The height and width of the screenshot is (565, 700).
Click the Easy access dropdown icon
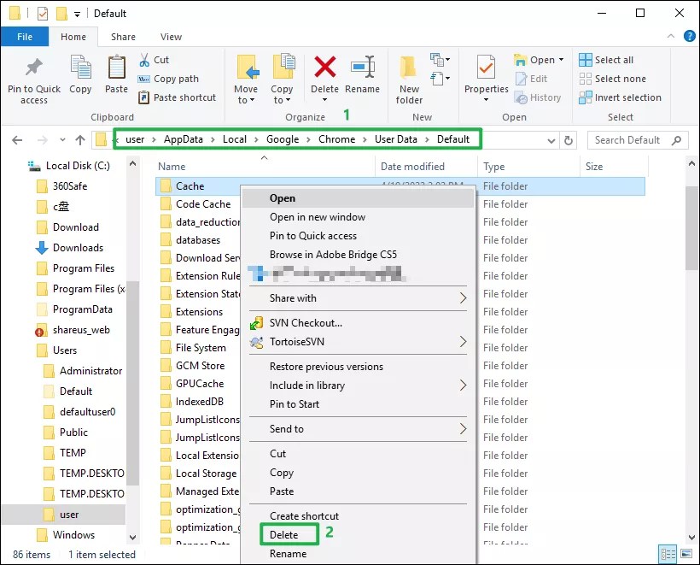pos(440,79)
